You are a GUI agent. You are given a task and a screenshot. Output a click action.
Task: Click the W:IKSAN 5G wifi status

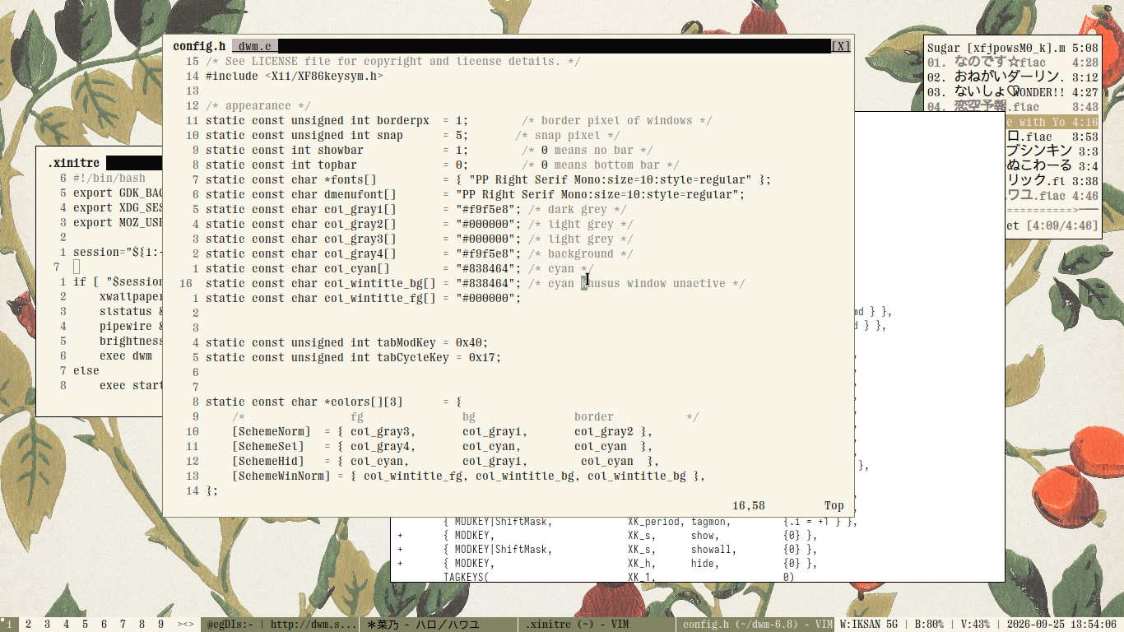pyautogui.click(x=872, y=625)
